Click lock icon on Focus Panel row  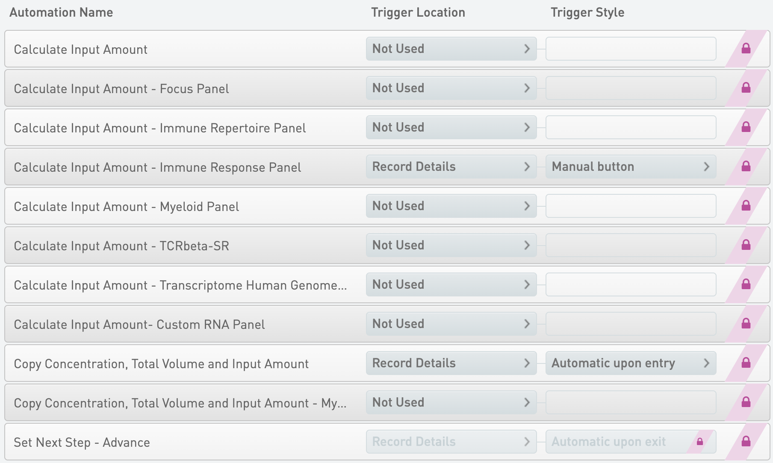point(746,88)
